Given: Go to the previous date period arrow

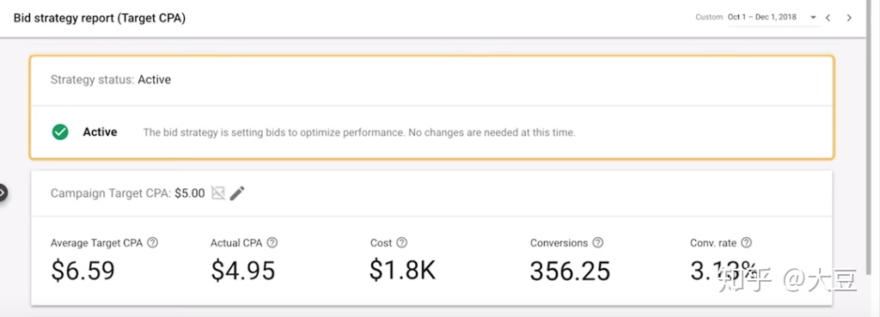Looking at the screenshot, I should (x=828, y=18).
